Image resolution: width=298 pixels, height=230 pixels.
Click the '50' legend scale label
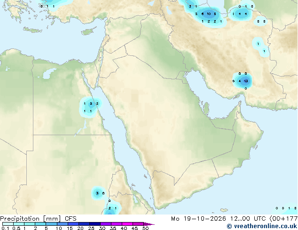coord(145,228)
